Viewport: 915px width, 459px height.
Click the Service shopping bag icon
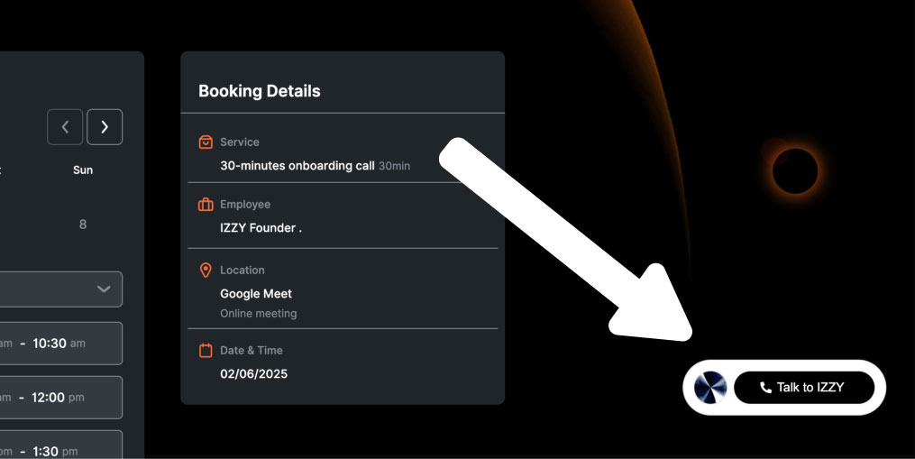[x=206, y=142]
